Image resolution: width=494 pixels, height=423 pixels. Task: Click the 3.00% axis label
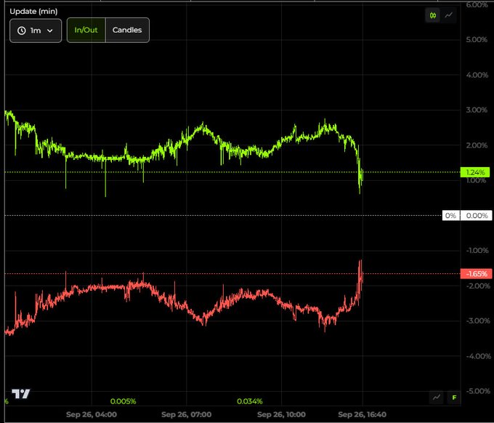[477, 110]
